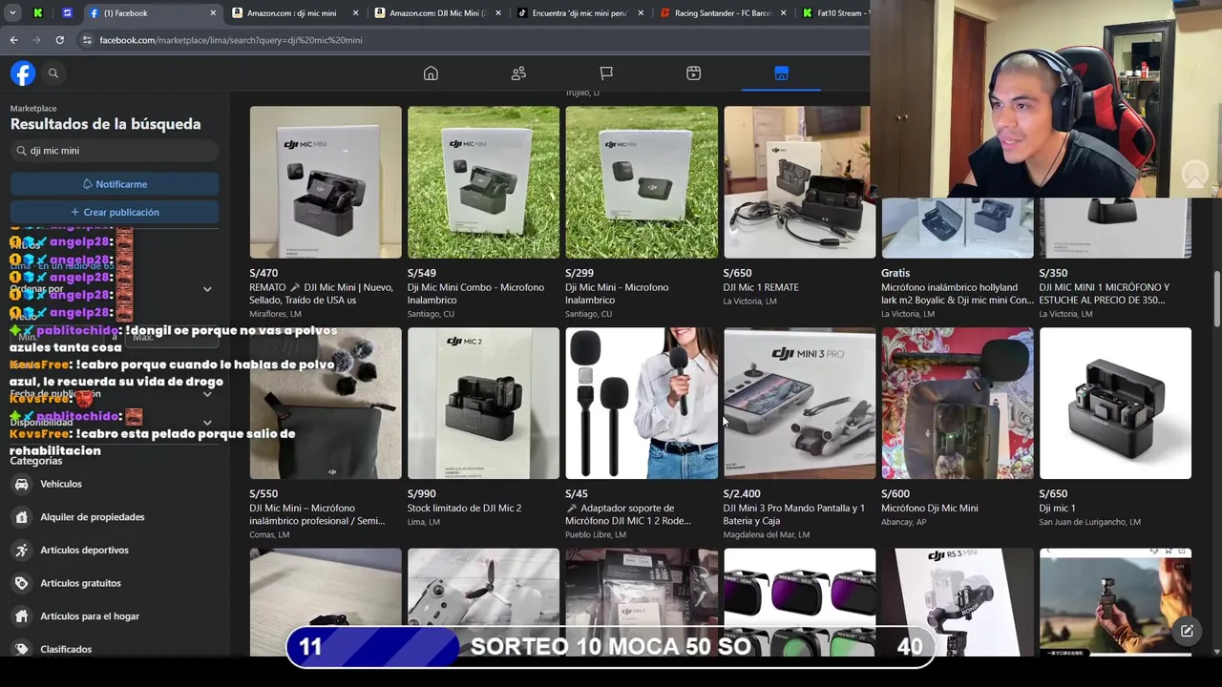Switch to the Fat10 Stream tab
Viewport: 1222px width, 687px height.
tap(834, 13)
